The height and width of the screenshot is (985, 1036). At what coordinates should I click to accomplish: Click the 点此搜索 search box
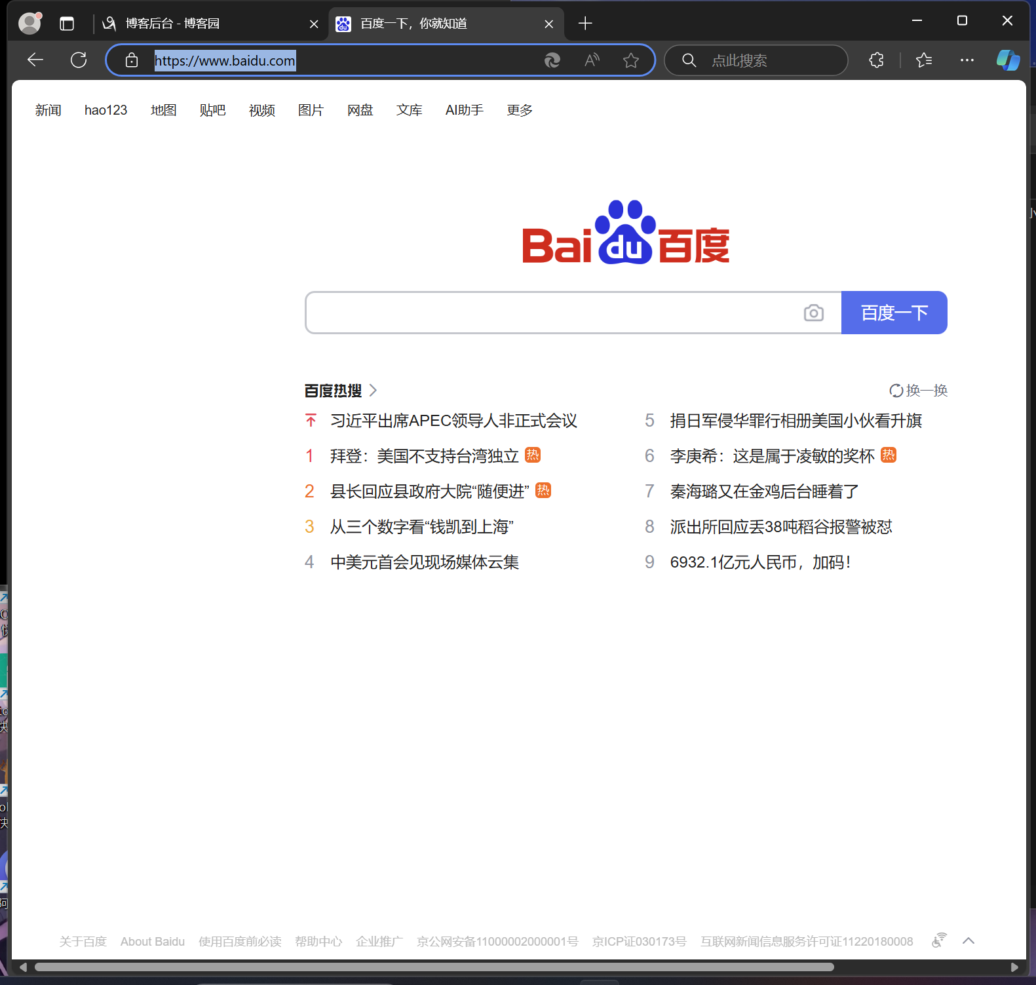coord(756,60)
